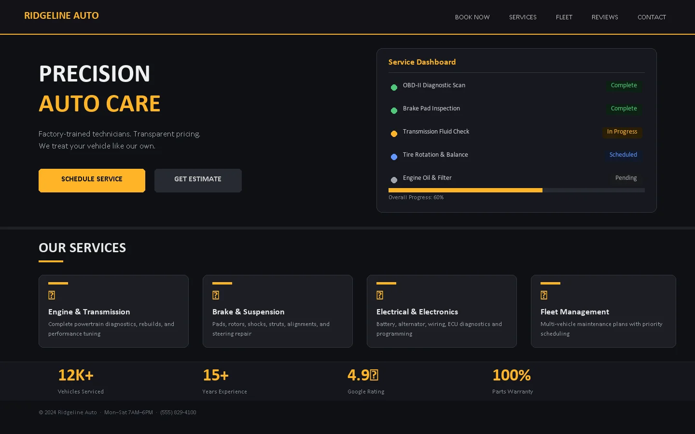Click the Schedule Service button
The image size is (695, 434).
(x=92, y=180)
